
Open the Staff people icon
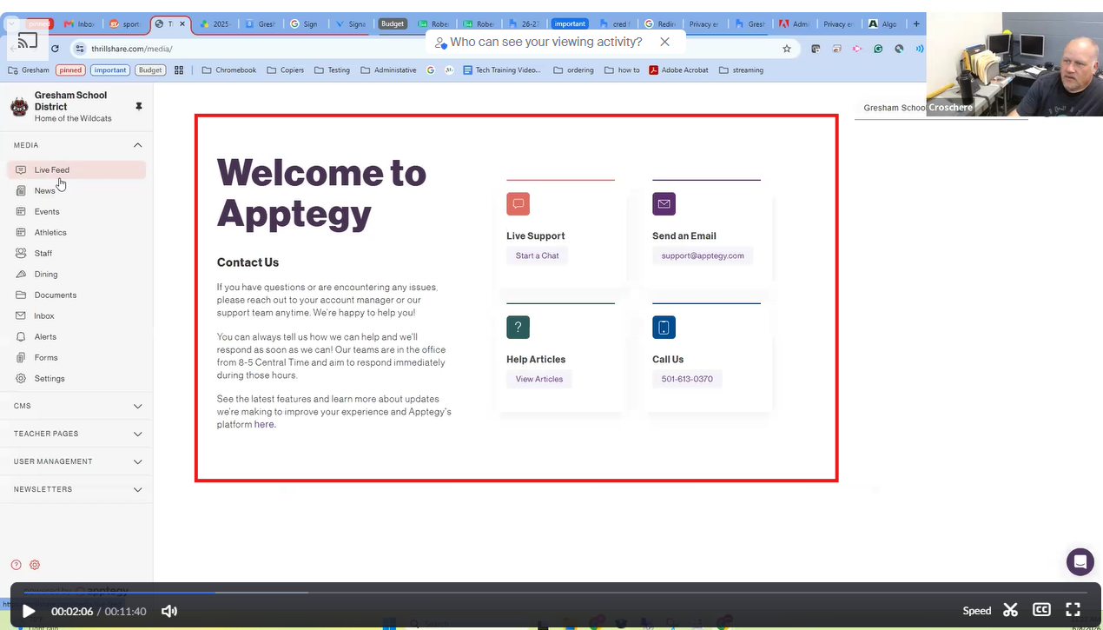pos(21,253)
